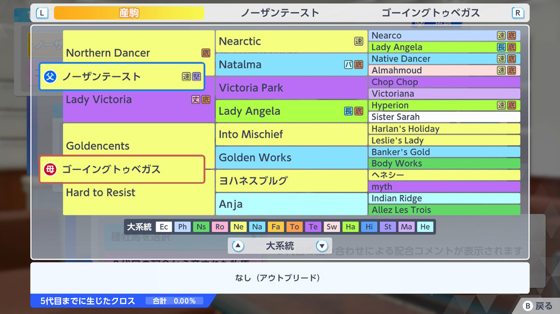560x314 pixels.
Task: Click the 堅 badge on ノーザンテースト
Action: (x=197, y=76)
